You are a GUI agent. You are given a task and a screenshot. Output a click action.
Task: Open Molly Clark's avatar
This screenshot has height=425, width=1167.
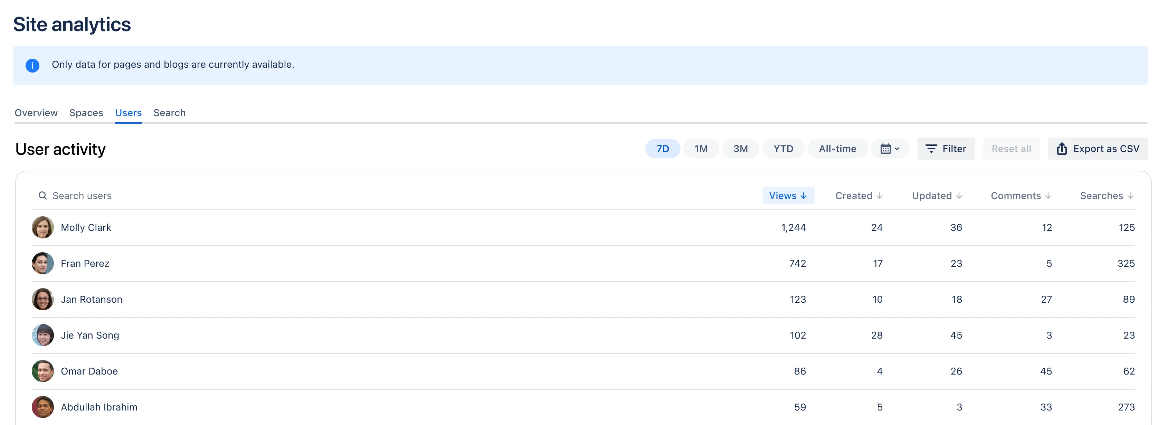coord(42,227)
